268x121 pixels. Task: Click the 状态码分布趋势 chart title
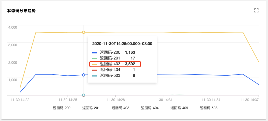click(x=21, y=11)
